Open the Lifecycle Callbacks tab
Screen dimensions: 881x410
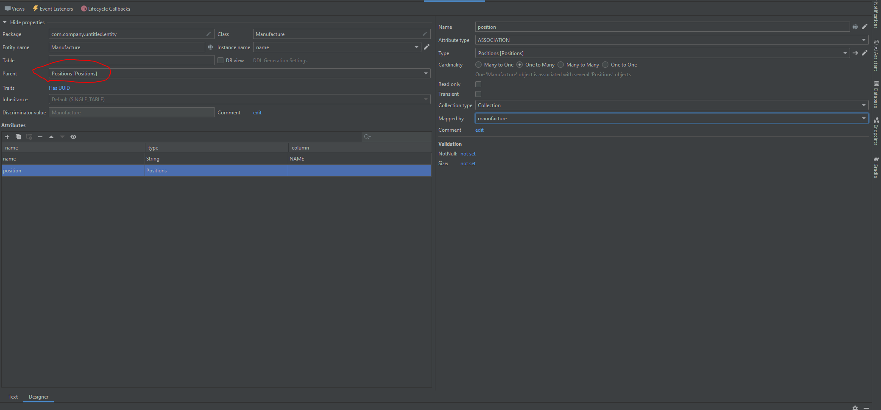(106, 9)
